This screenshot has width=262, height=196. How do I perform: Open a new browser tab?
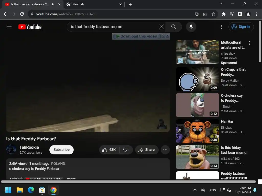[130, 4]
